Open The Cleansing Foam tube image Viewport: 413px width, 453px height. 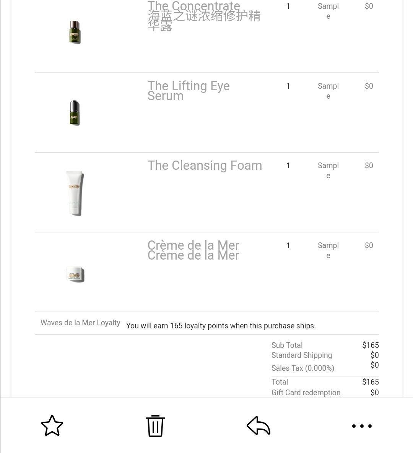coord(75,193)
